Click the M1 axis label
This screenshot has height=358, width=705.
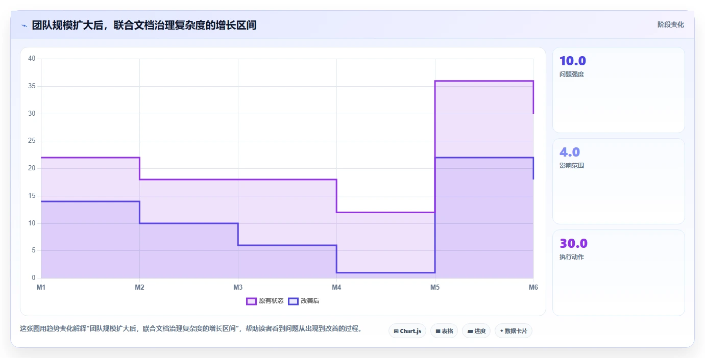tap(41, 287)
